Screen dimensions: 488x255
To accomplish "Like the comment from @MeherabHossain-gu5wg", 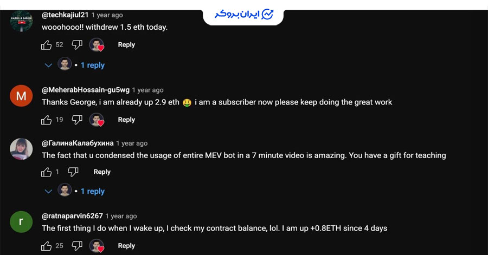I will pyautogui.click(x=47, y=120).
